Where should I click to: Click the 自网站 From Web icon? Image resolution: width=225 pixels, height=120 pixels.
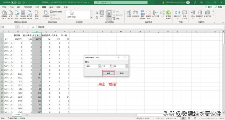point(17,15)
